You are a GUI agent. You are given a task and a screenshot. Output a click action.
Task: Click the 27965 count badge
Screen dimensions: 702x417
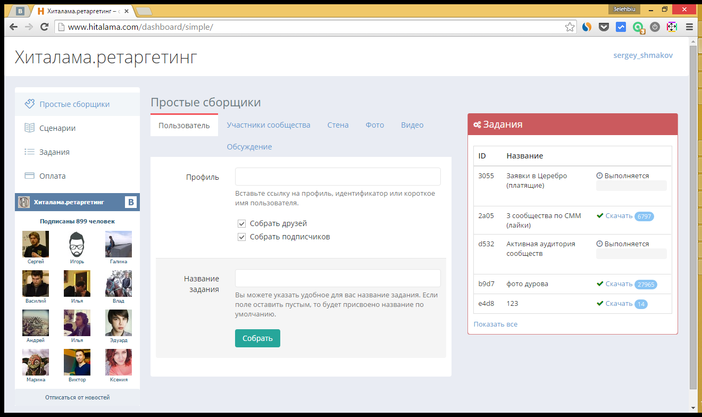coord(646,285)
